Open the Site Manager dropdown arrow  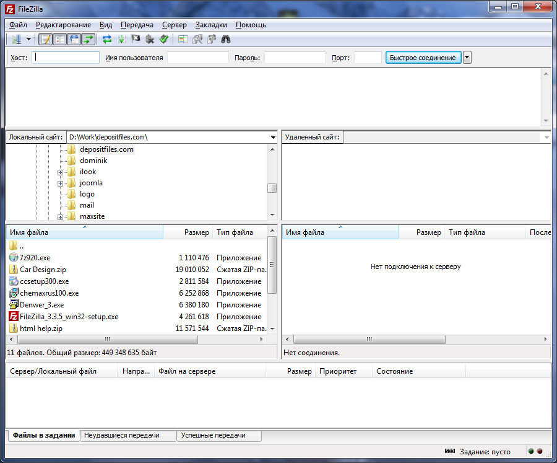pos(28,39)
